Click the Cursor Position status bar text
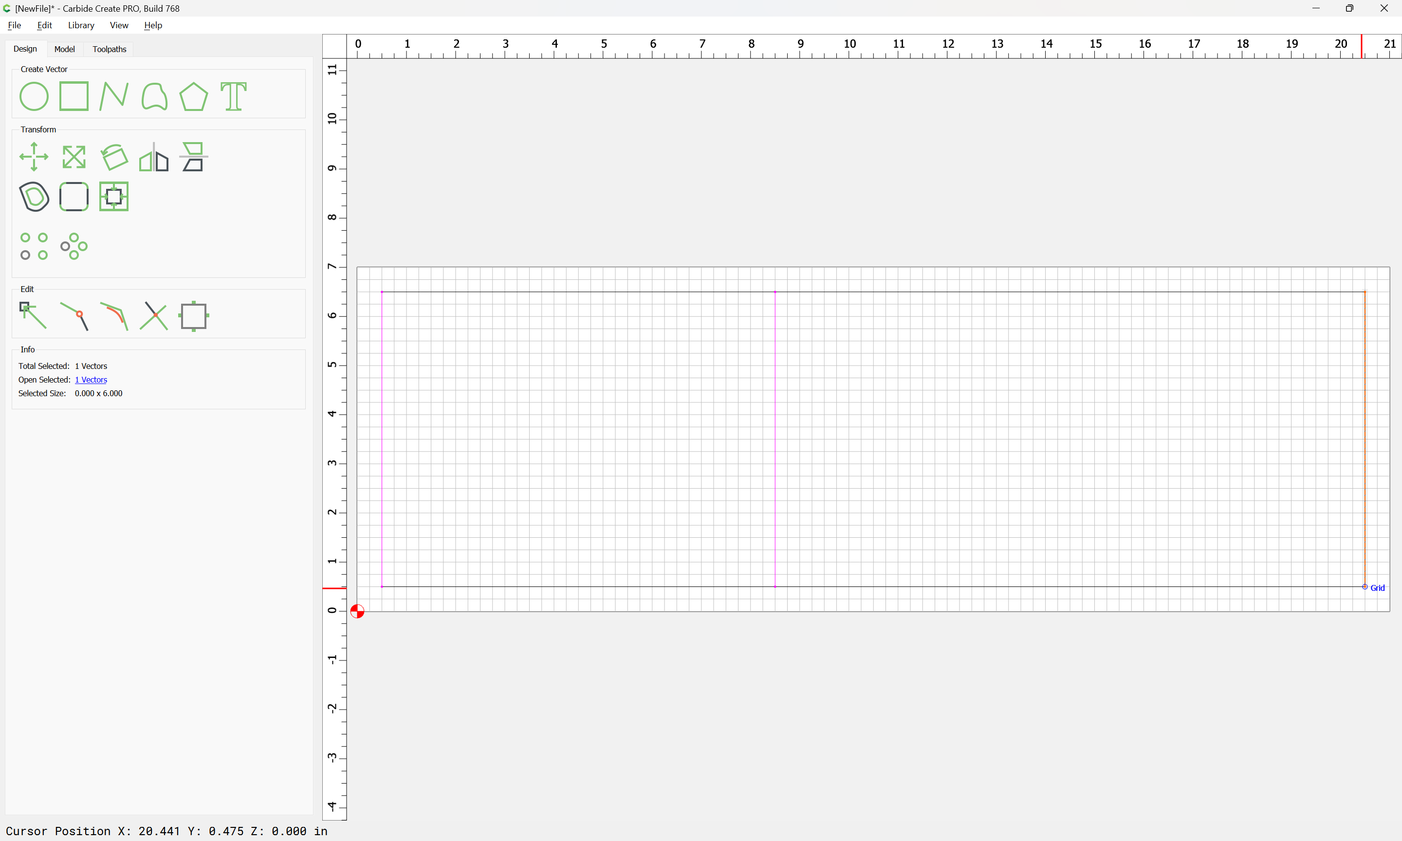 click(166, 831)
